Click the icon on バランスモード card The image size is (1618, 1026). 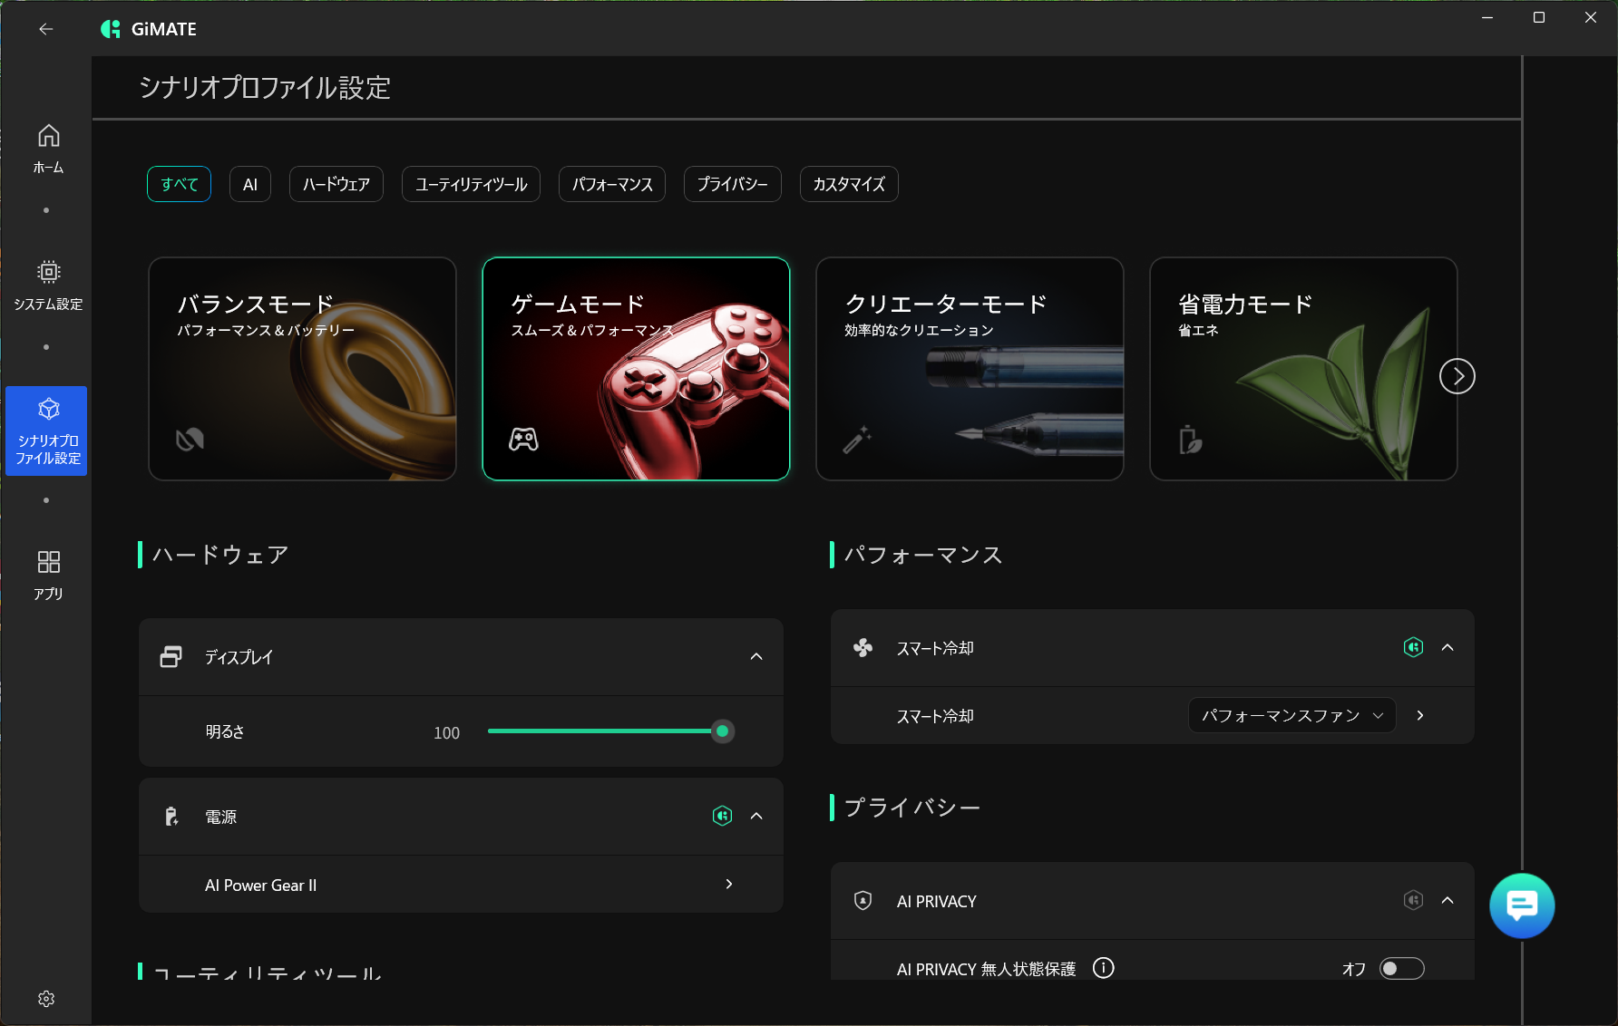pyautogui.click(x=190, y=440)
